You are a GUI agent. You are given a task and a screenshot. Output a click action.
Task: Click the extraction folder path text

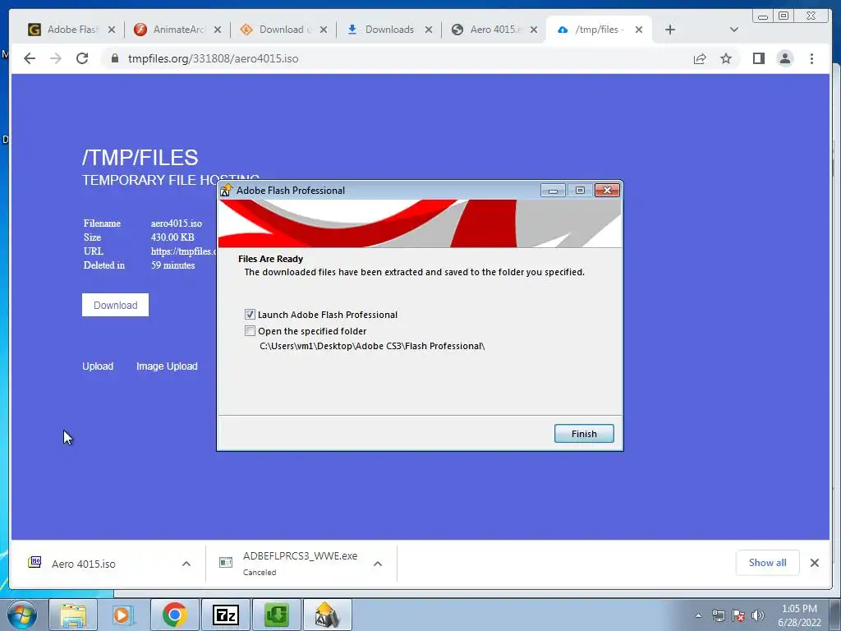[x=372, y=346]
